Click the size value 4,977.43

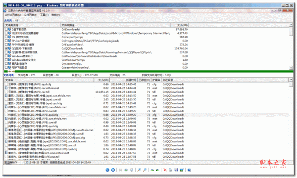[x=182, y=33]
